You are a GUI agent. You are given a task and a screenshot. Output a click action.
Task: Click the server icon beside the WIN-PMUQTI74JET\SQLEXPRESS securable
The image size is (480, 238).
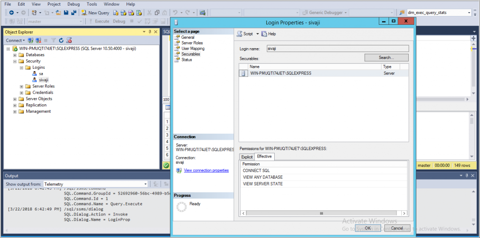click(243, 73)
